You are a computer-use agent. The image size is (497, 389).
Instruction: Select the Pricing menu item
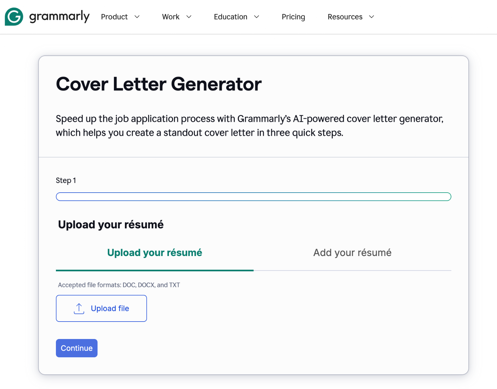point(293,17)
